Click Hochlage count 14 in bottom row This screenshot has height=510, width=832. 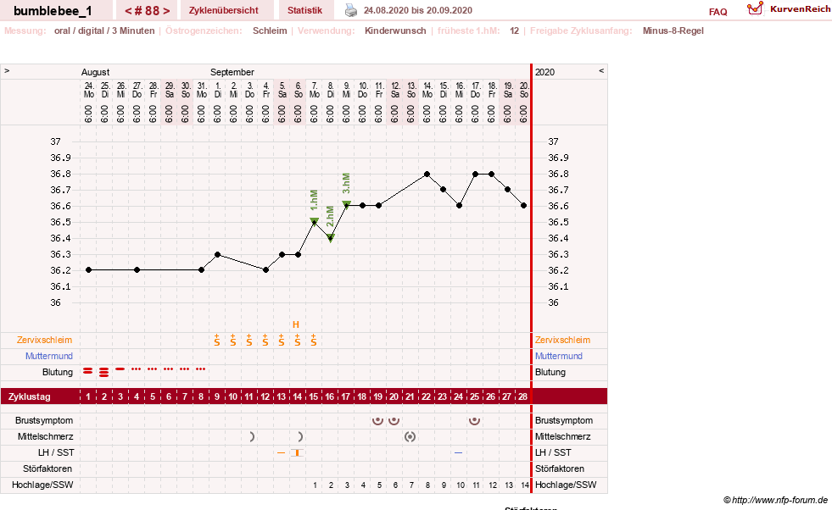[x=525, y=485]
